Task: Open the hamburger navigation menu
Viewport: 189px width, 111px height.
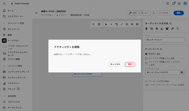Action: coord(4,4)
